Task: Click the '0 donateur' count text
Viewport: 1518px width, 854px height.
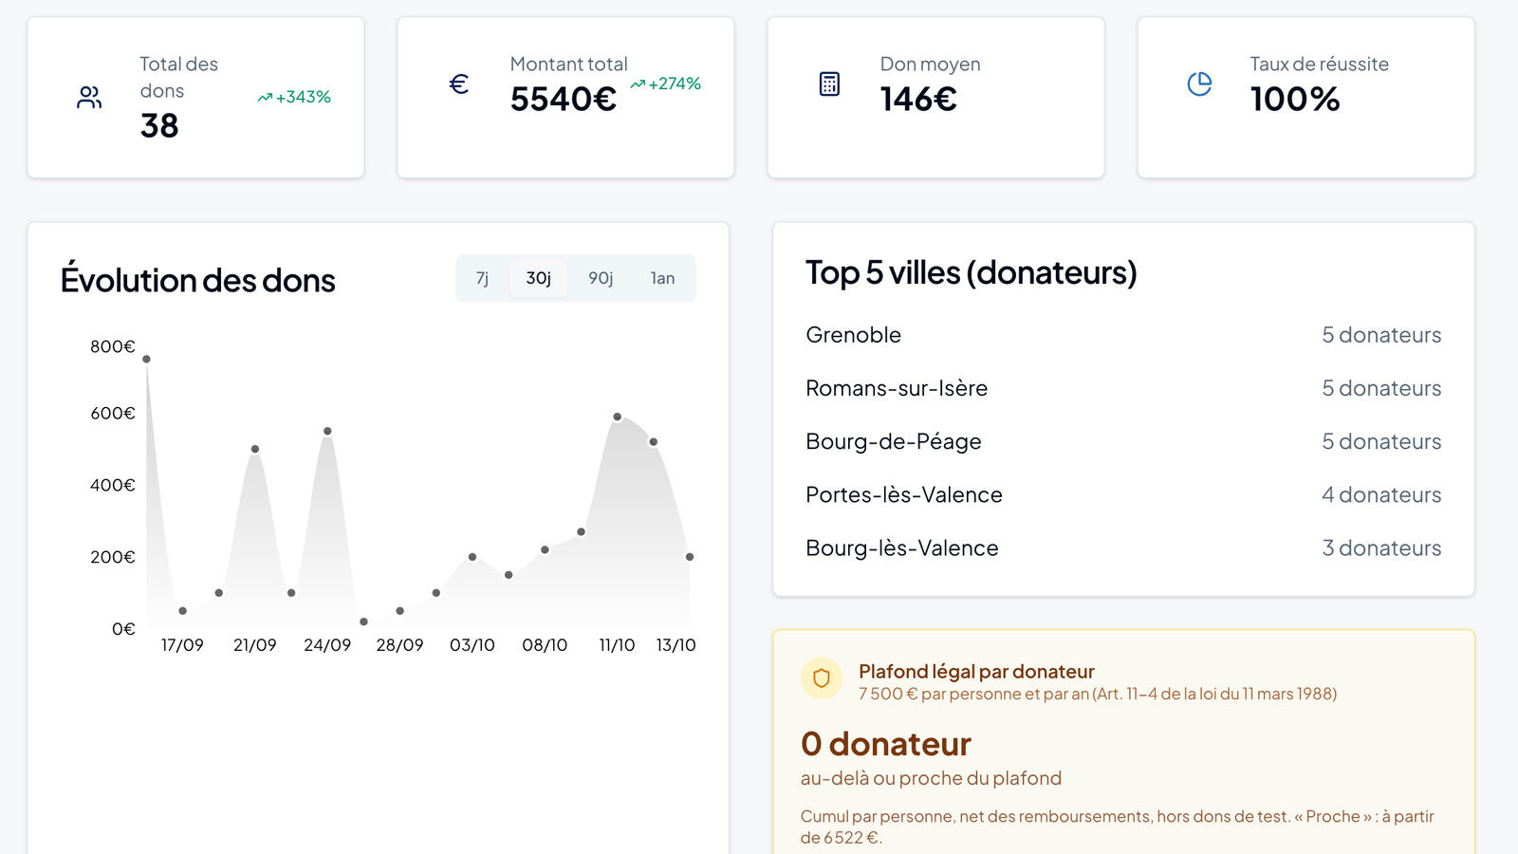Action: click(886, 744)
